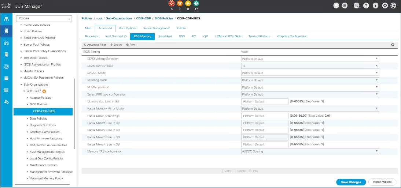Switch to Graphics Configuration subtab
This screenshot has width=401, height=188.
292,37
